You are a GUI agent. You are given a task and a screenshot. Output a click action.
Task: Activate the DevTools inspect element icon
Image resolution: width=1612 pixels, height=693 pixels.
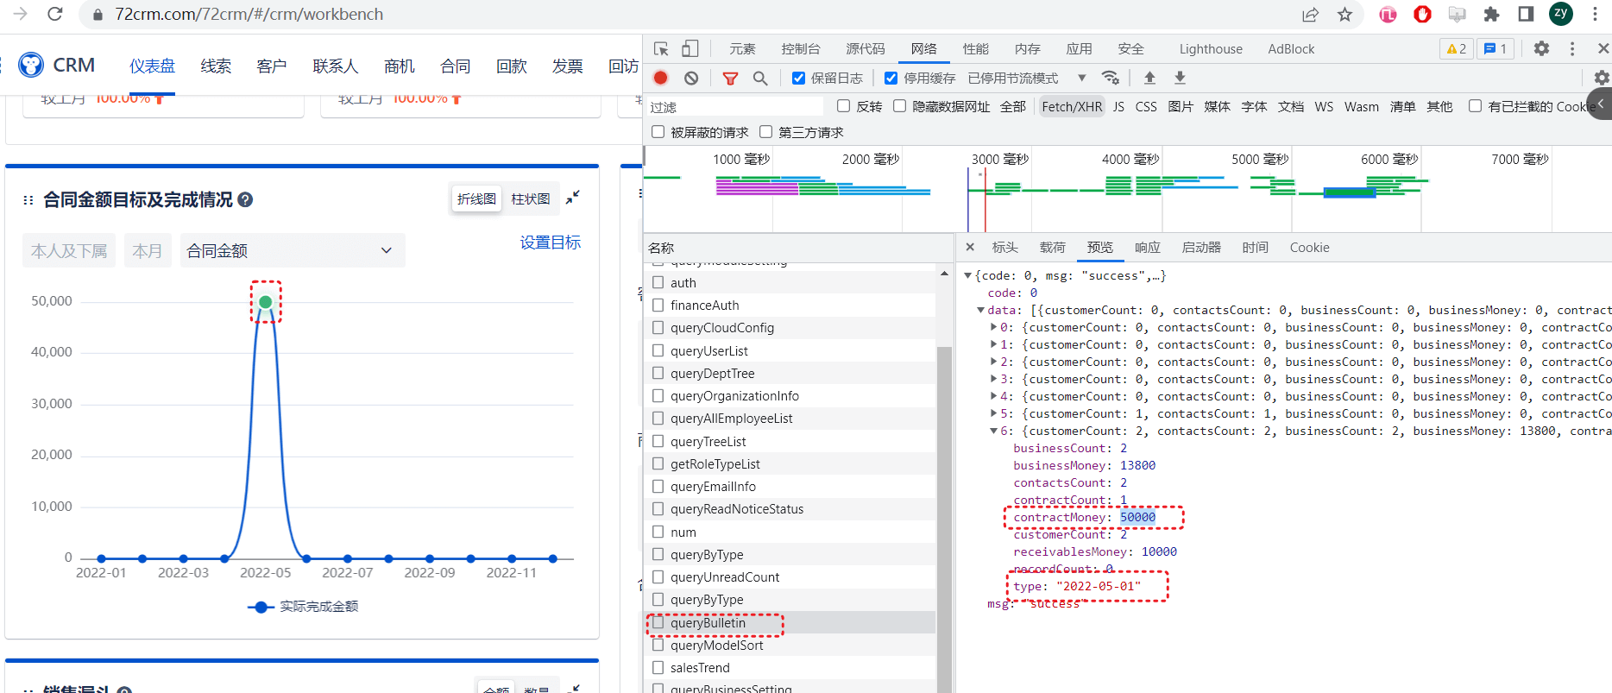click(661, 49)
